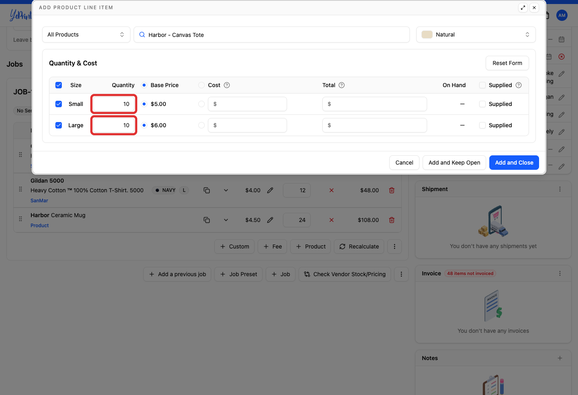Click the AM user avatar

tap(562, 15)
